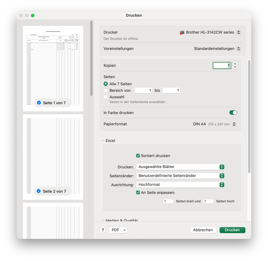Viewport: 268px width, 261px height.
Task: Choose the Auswahl radio option
Action: point(106,97)
